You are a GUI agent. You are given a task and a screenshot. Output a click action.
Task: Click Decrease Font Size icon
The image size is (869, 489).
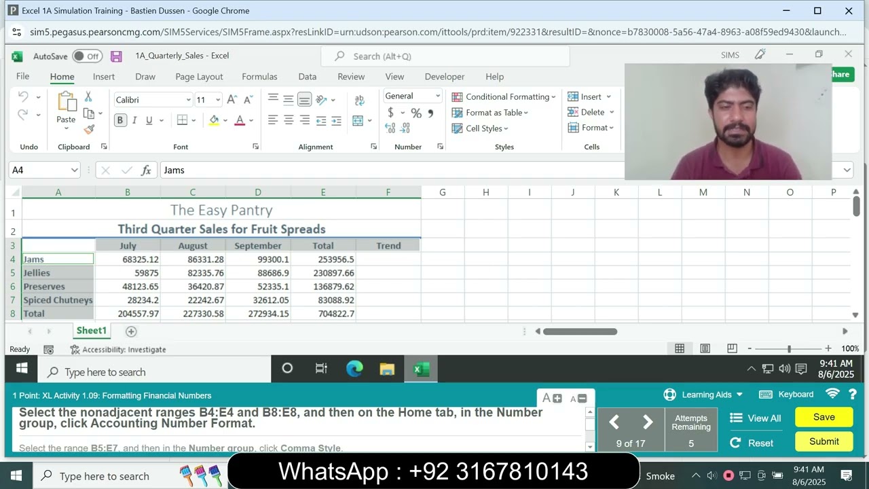(249, 99)
